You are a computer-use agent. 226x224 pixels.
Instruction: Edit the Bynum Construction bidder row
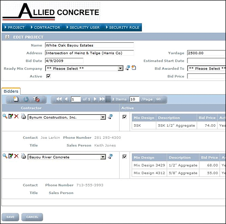point(10,116)
